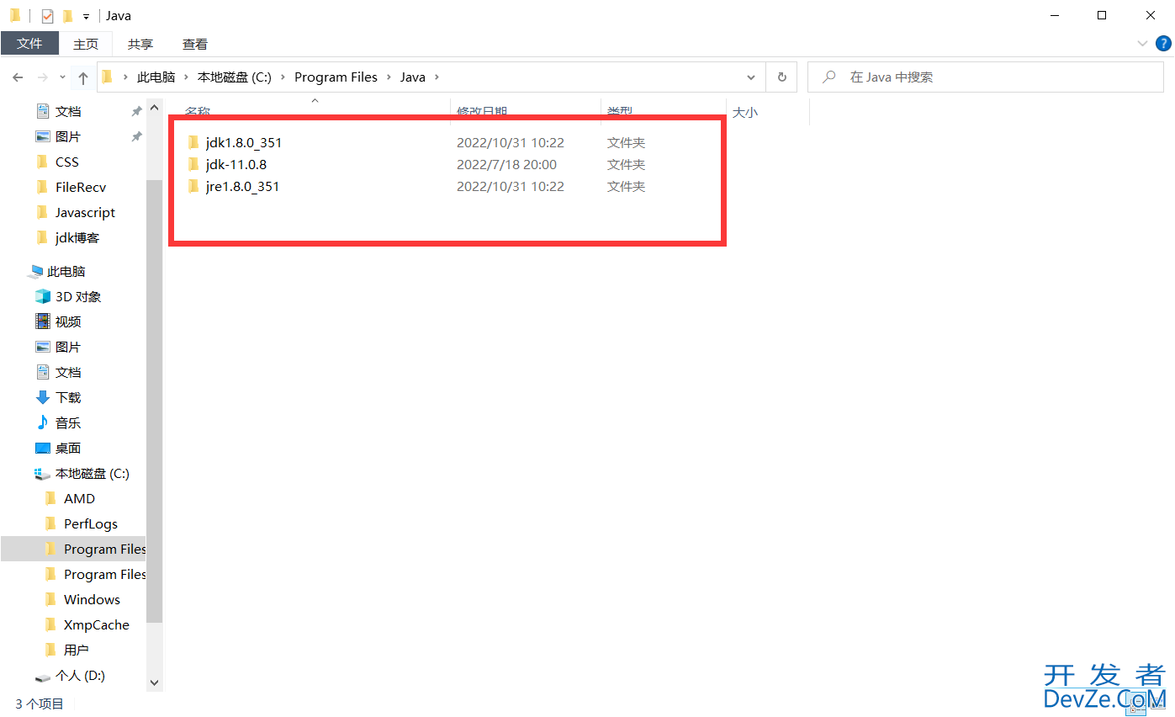
Task: Switch to the 主页 ribbon tab
Action: 86,44
